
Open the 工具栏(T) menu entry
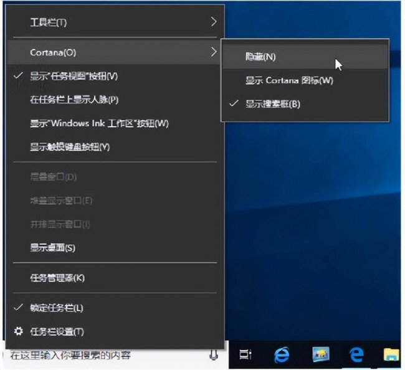click(x=115, y=22)
